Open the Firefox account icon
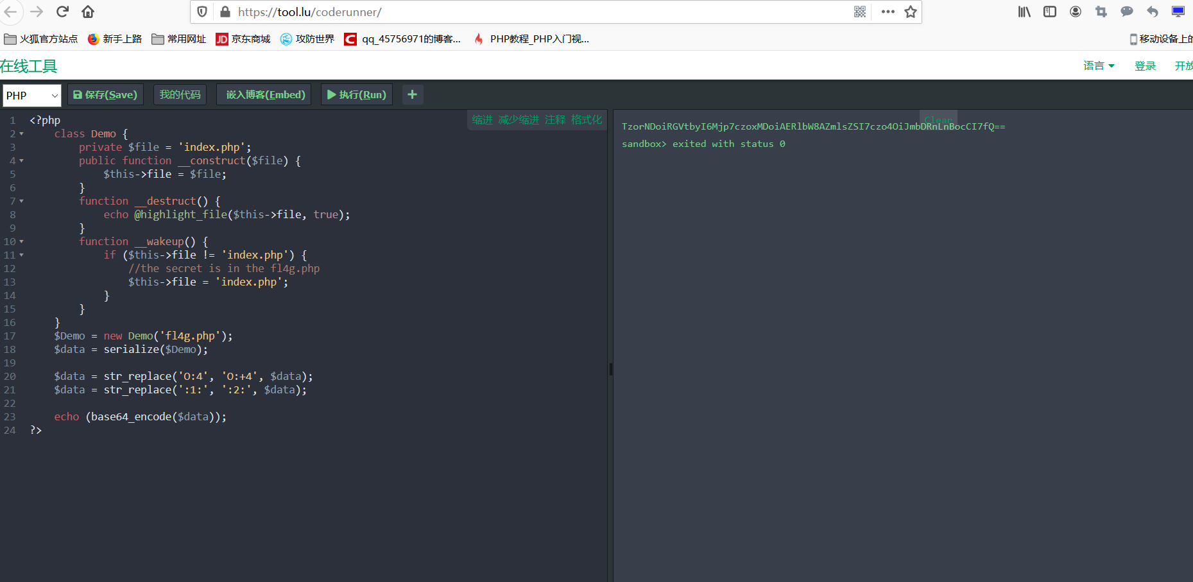Viewport: 1193px width, 582px height. (x=1076, y=12)
